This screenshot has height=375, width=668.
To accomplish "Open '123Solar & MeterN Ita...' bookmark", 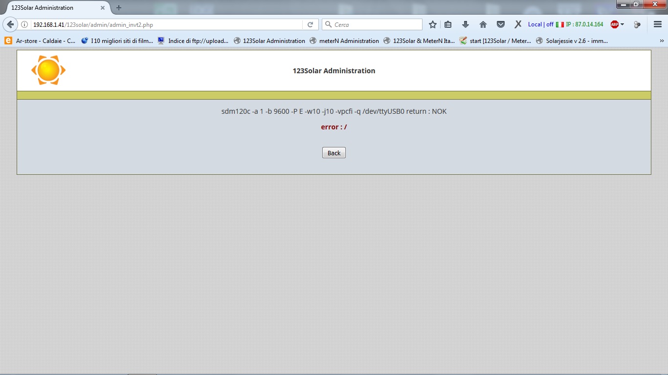I will pos(419,41).
